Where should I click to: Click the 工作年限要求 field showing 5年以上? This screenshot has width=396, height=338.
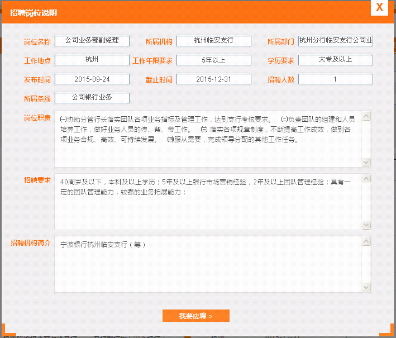214,60
